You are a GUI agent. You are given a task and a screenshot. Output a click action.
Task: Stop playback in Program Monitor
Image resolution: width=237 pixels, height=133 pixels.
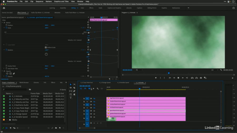(178, 78)
